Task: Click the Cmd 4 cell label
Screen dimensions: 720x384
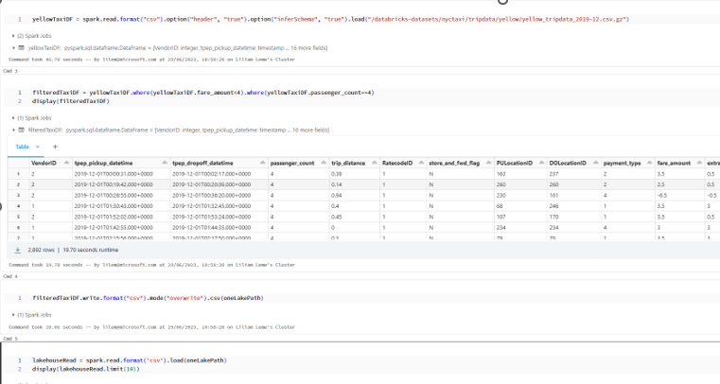Action: (x=10, y=276)
